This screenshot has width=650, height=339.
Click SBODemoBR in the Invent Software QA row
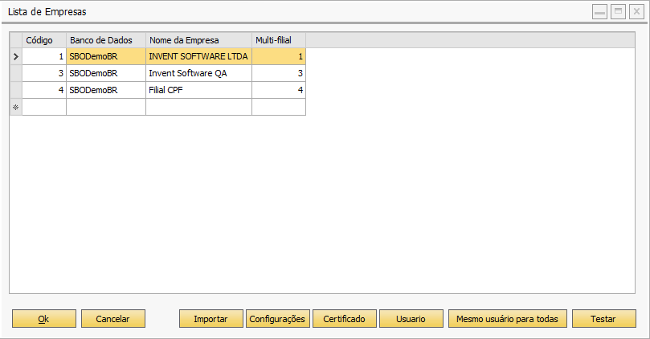click(x=106, y=73)
